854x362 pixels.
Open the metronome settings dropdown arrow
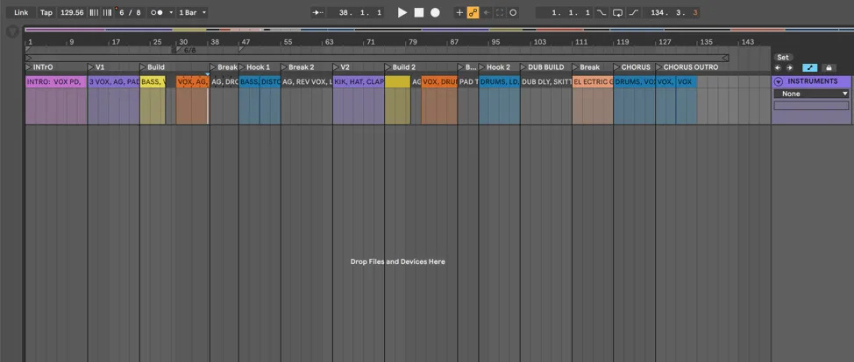click(x=171, y=12)
